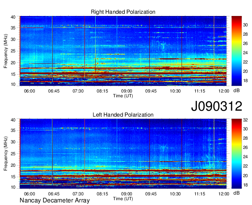Image resolution: width=252 pixels, height=205 pixels.
Task: Click the 35 MHz tick on upper frequency axis
Action: point(13,28)
